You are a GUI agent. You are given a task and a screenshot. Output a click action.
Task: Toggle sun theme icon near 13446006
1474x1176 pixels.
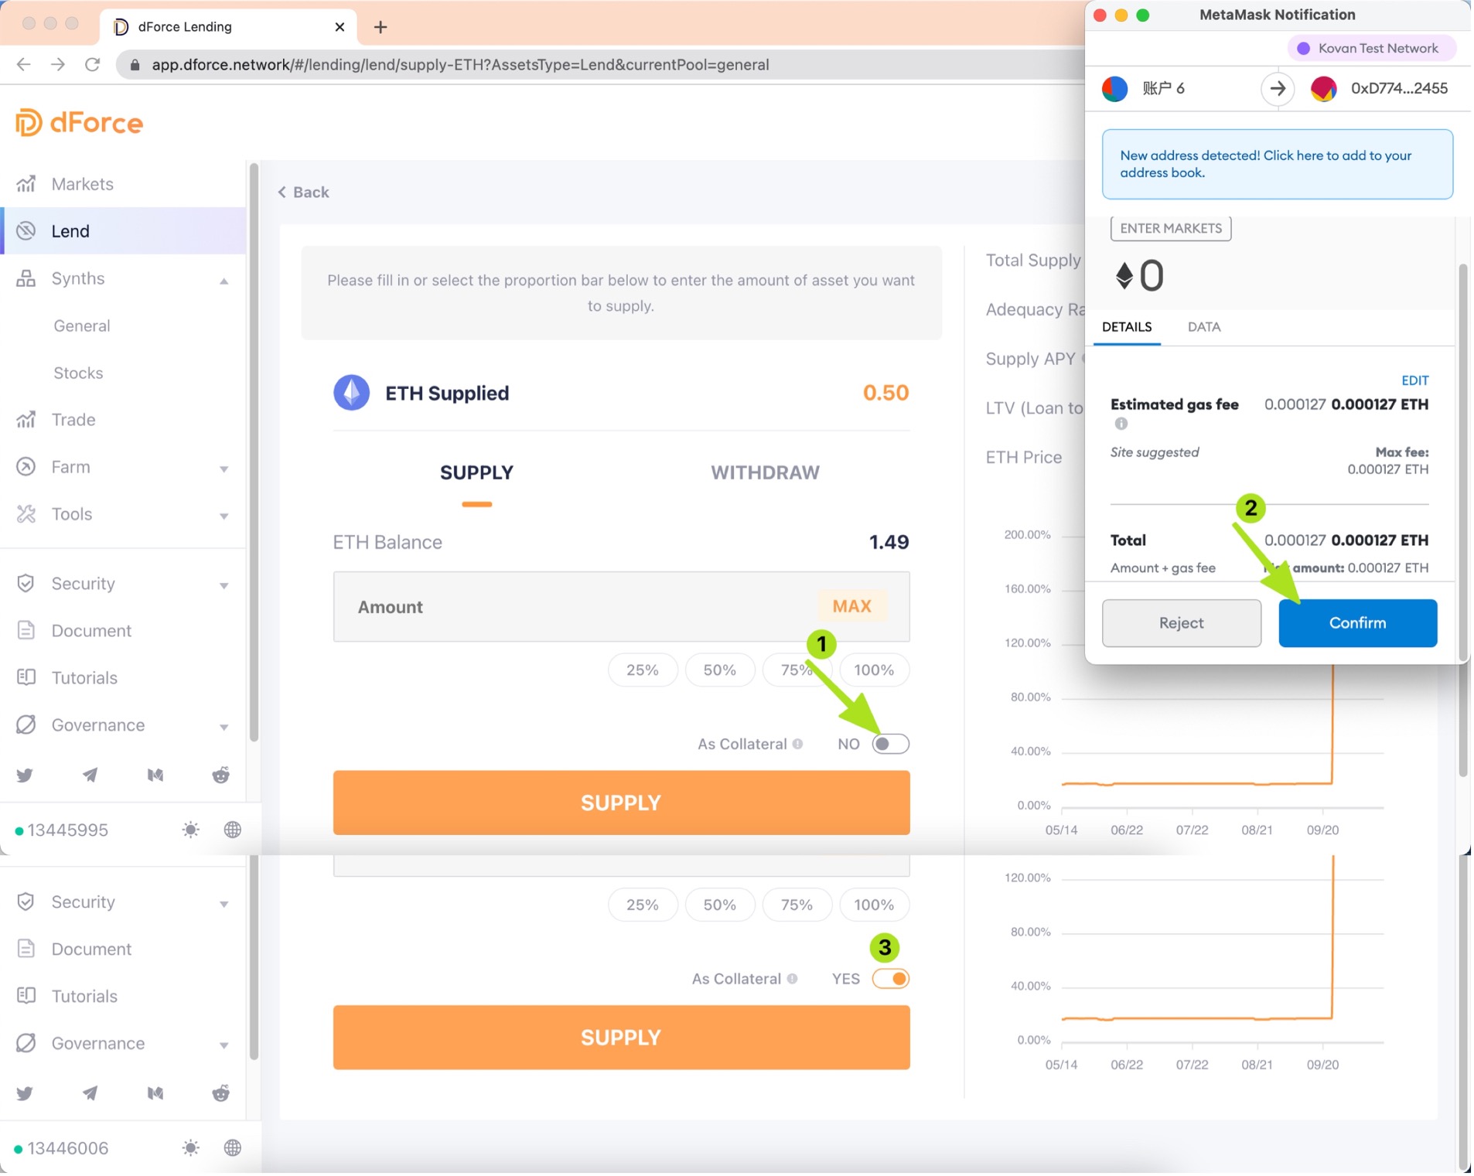(190, 1149)
